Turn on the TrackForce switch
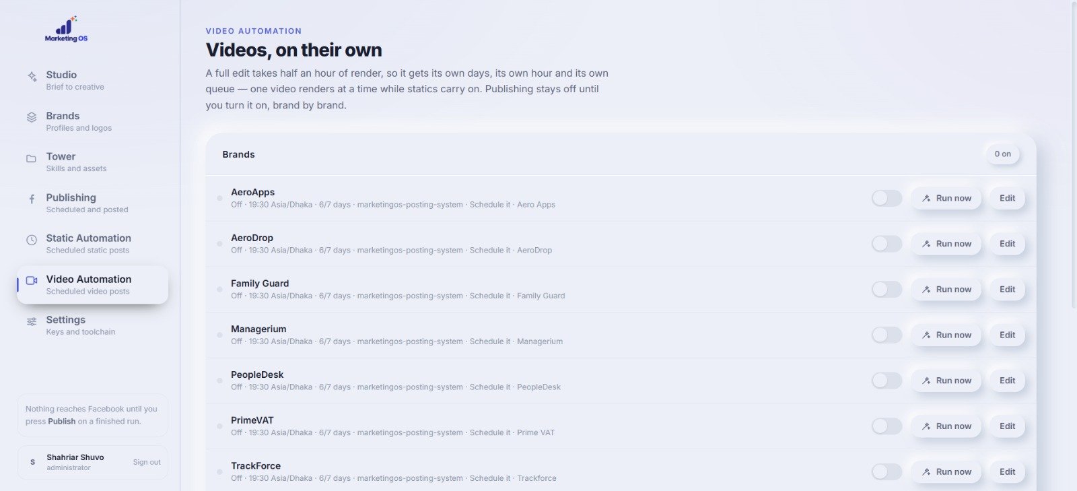Image resolution: width=1077 pixels, height=491 pixels. pyautogui.click(x=887, y=471)
